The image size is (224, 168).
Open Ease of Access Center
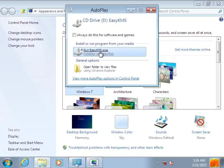[24, 149]
